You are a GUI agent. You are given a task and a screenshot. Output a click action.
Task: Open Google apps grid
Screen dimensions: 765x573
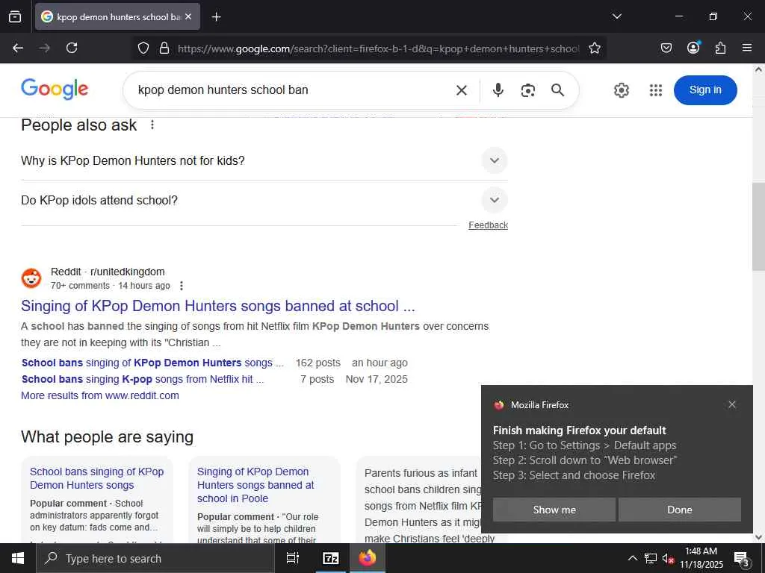coord(656,90)
